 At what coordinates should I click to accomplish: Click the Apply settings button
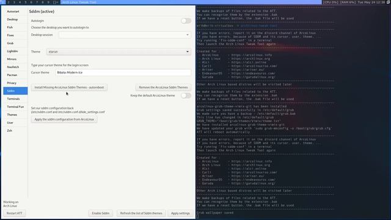[180, 213]
